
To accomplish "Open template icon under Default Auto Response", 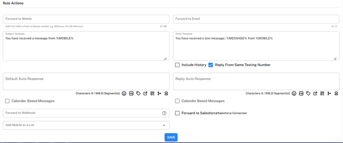I will [x=152, y=94].
